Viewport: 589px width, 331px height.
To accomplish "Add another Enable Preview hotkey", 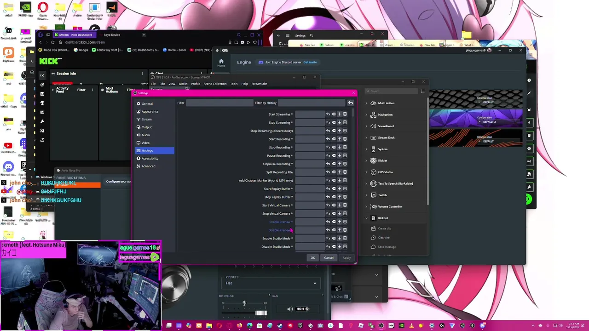I will 339,222.
